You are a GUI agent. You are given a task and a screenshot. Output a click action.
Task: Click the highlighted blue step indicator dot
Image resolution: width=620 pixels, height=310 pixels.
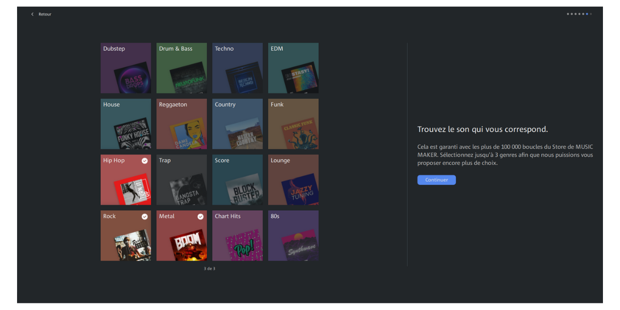(x=587, y=14)
